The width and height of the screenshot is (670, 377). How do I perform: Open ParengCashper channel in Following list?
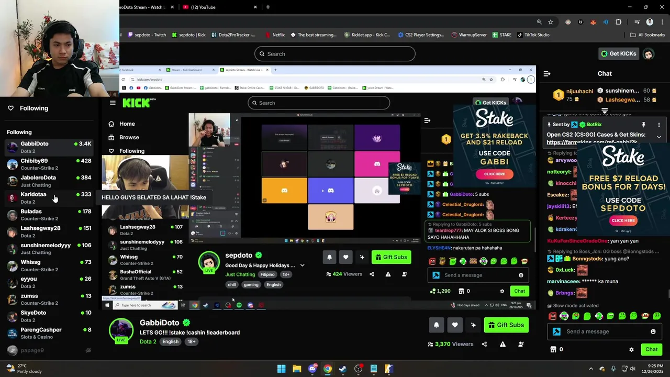(x=49, y=333)
